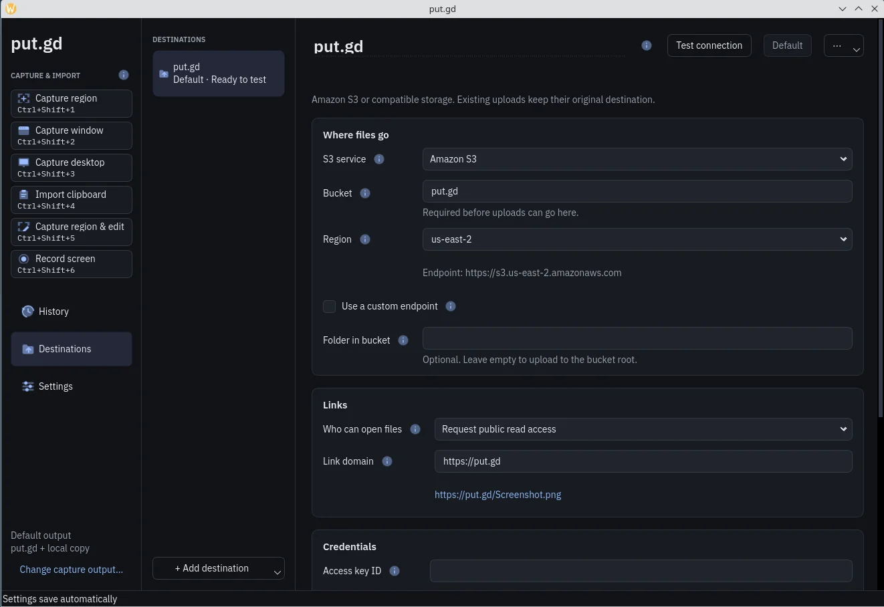Click info icon next to Bucket label
Viewport: 884px width, 607px height.
pyautogui.click(x=365, y=193)
